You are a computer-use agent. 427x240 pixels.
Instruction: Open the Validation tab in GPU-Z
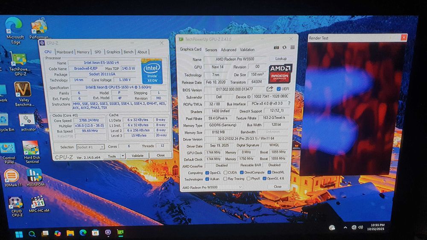[x=247, y=50]
